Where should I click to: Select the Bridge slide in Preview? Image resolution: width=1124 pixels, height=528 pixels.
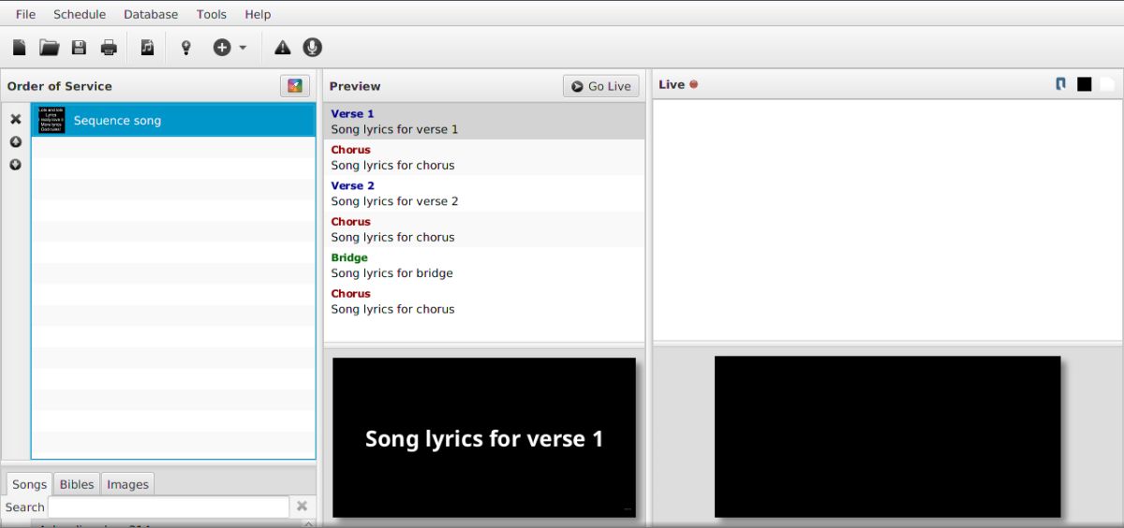484,266
